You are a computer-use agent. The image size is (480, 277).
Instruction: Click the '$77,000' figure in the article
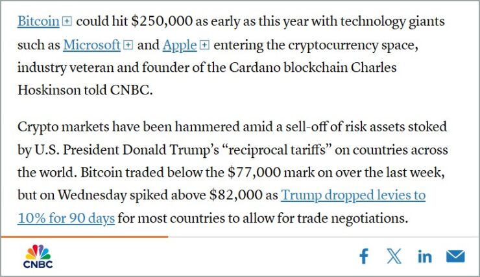coord(254,173)
